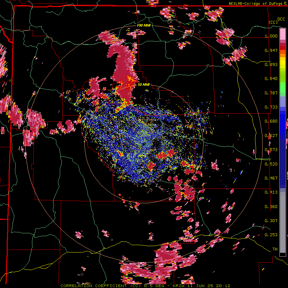Viewport: 288px width, 288px height.
Task: Click the 1.000 scale value
Action: (271, 36)
